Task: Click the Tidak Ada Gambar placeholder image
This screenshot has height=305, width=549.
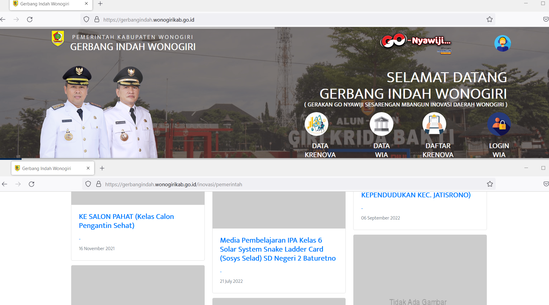Action: (420, 270)
